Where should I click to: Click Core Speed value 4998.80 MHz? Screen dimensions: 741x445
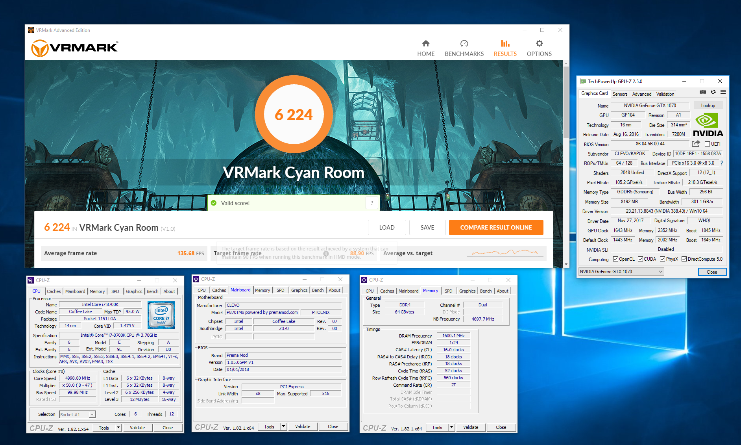(x=78, y=378)
